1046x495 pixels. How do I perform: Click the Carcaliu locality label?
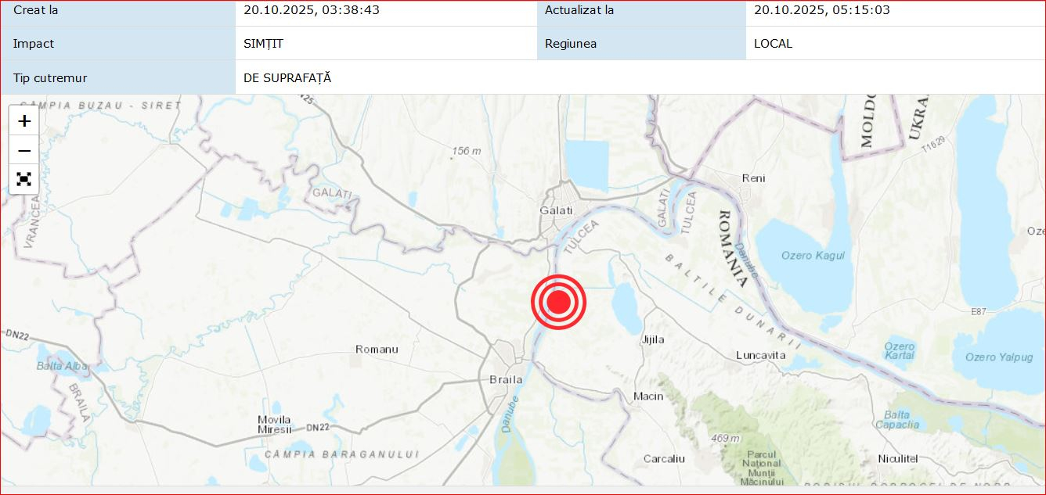click(x=664, y=458)
